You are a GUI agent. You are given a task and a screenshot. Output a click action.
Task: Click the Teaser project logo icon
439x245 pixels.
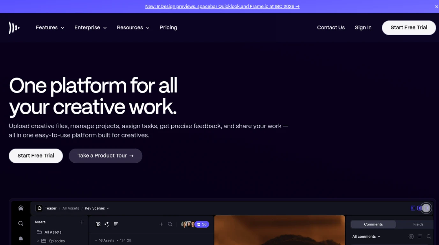click(39, 208)
